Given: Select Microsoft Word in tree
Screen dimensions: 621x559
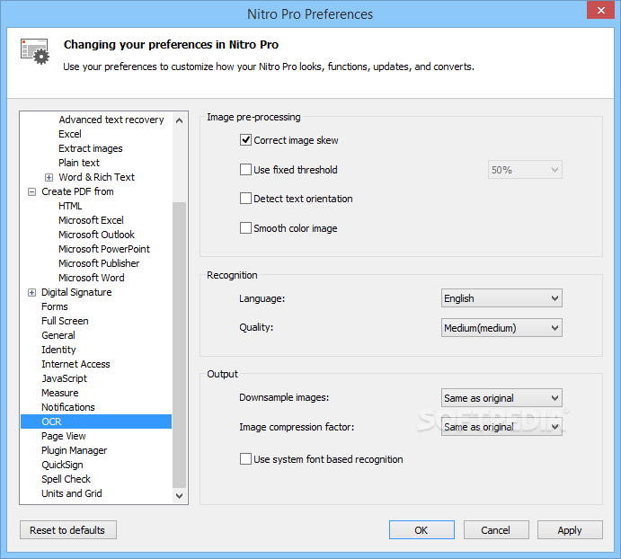Looking at the screenshot, I should point(91,278).
